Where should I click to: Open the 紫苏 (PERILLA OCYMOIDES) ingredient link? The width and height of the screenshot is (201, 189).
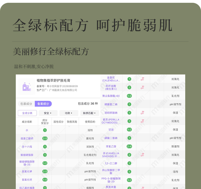click(x=111, y=121)
